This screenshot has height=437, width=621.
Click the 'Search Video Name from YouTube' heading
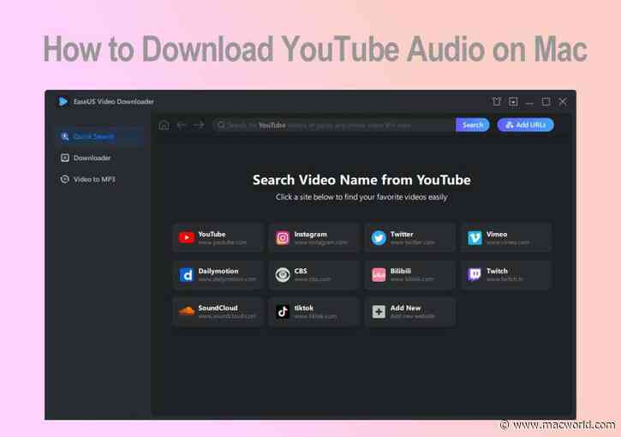pyautogui.click(x=361, y=180)
